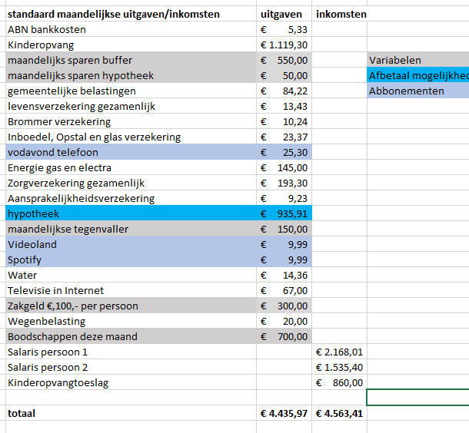Select the 'inkomsten' column header cell
Image resolution: width=469 pixels, height=433 pixels.
pos(339,14)
